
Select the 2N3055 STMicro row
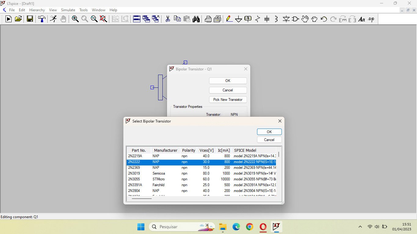pos(201,179)
